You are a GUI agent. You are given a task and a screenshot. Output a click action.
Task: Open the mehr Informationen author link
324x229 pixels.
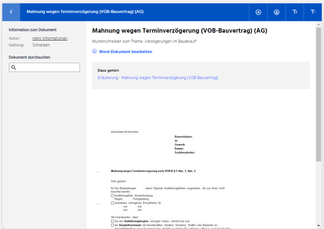[50, 38]
